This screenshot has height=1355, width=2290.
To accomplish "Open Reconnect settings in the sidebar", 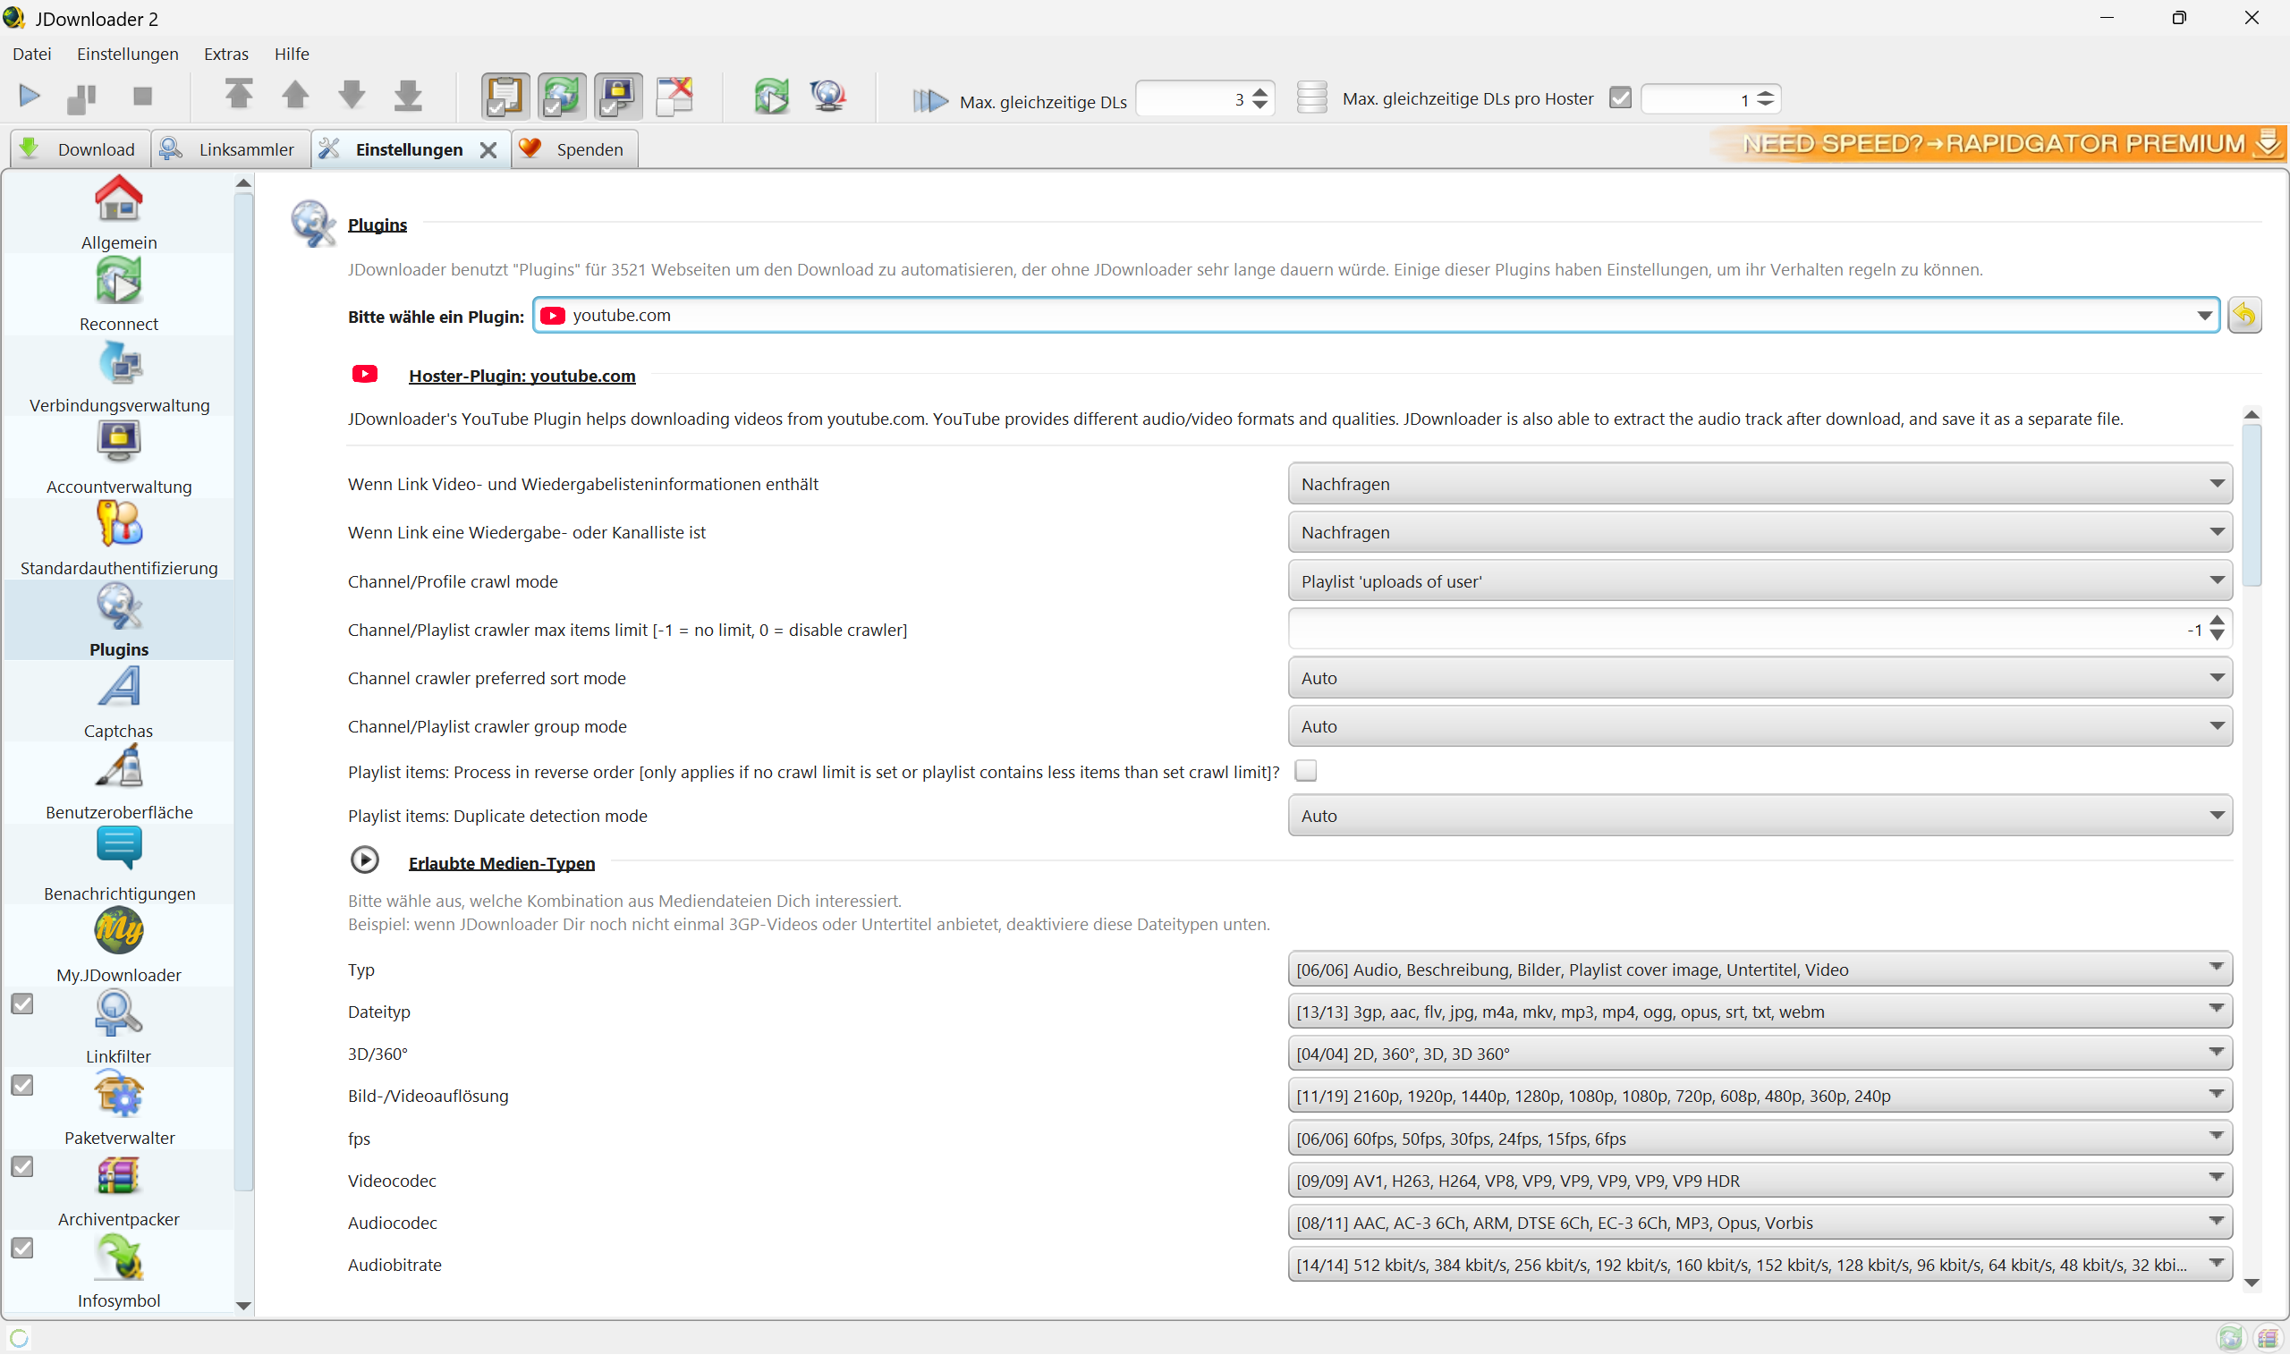I will (119, 295).
